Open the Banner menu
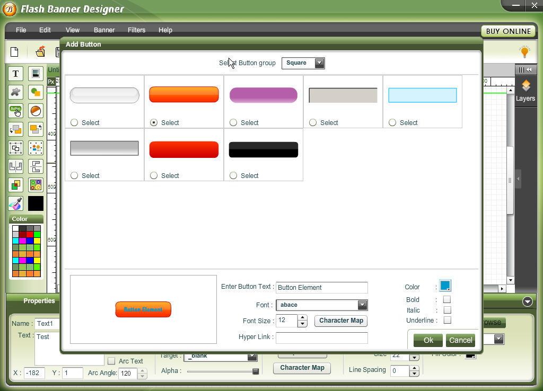543x391 pixels. [x=104, y=30]
